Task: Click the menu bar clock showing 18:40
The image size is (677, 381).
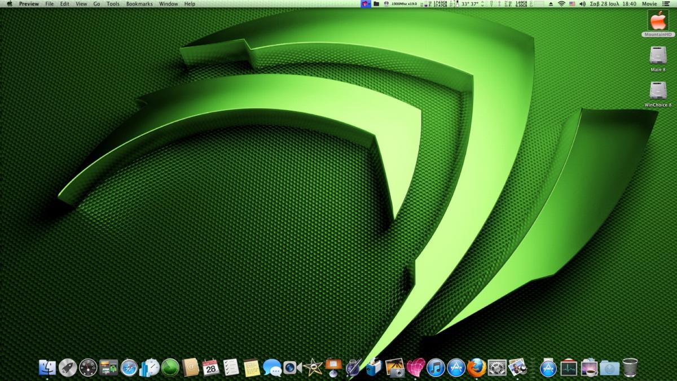Action: pos(613,4)
